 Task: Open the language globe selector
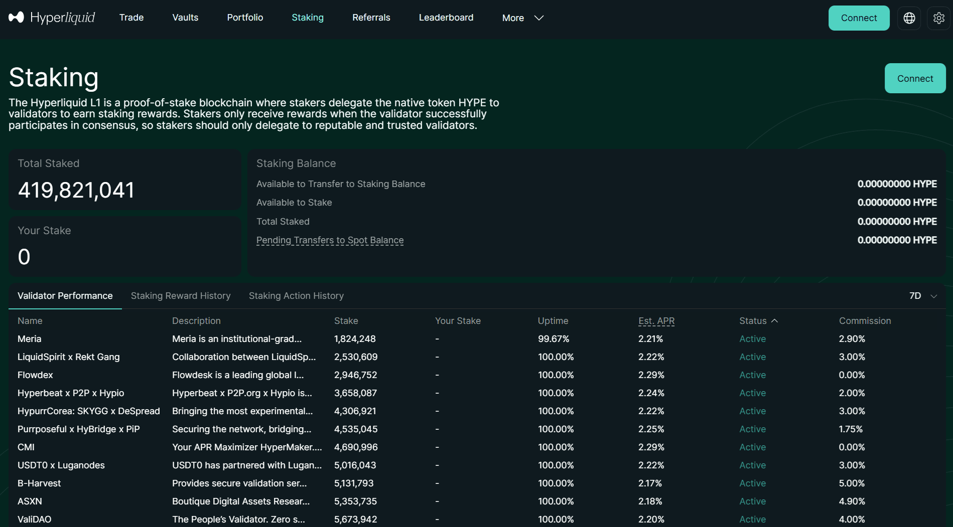click(909, 18)
